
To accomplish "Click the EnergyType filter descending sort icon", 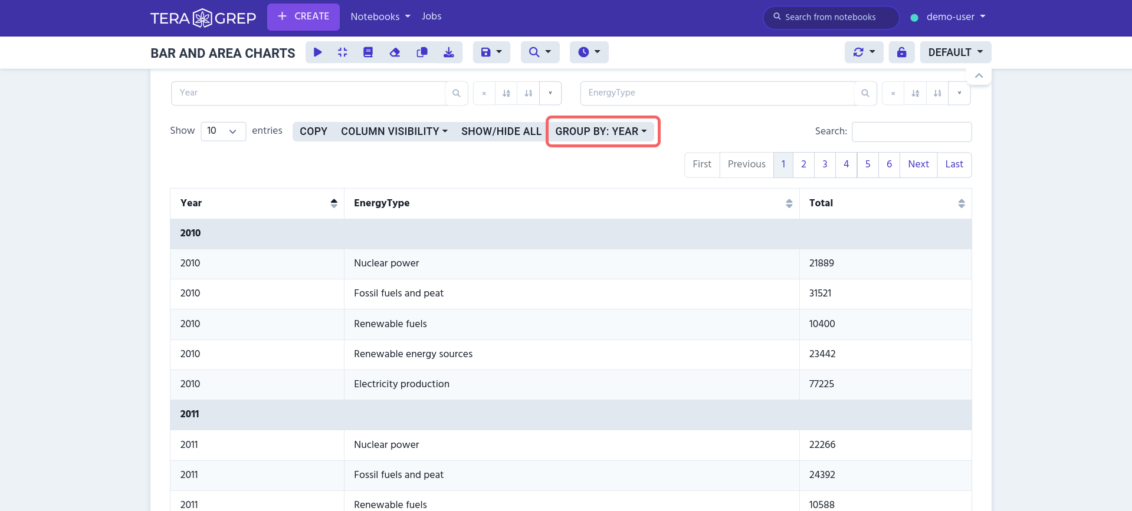I will click(x=937, y=93).
